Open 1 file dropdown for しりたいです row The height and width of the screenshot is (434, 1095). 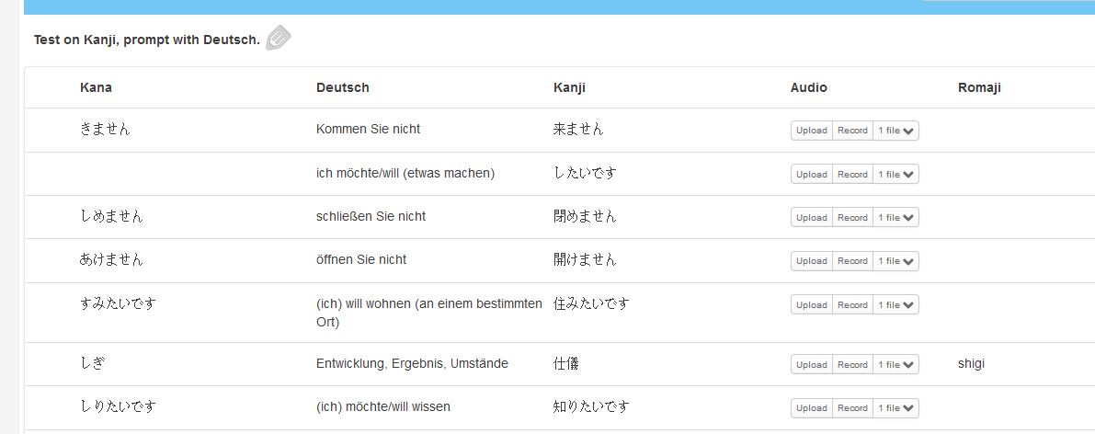pos(896,408)
